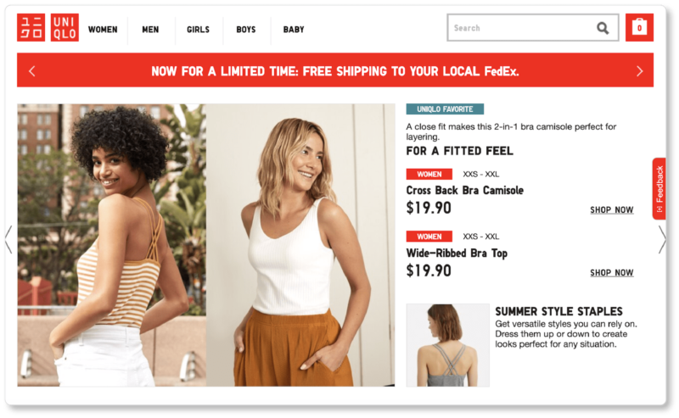The width and height of the screenshot is (679, 418).
Task: Click the free FedEx shipping banner text
Action: point(335,71)
